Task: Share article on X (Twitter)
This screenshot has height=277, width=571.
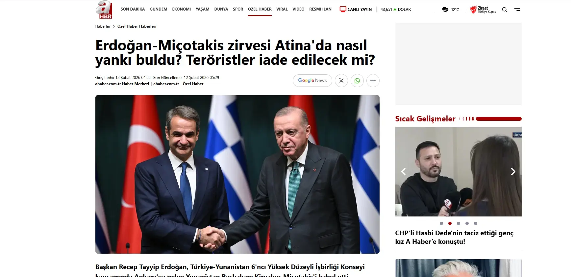Action: click(x=341, y=81)
